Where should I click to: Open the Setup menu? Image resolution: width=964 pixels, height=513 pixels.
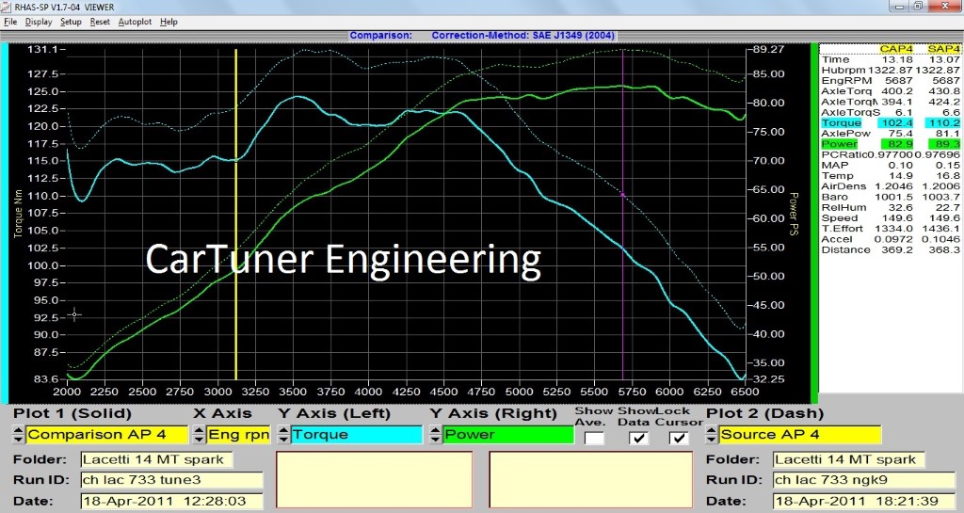point(71,22)
